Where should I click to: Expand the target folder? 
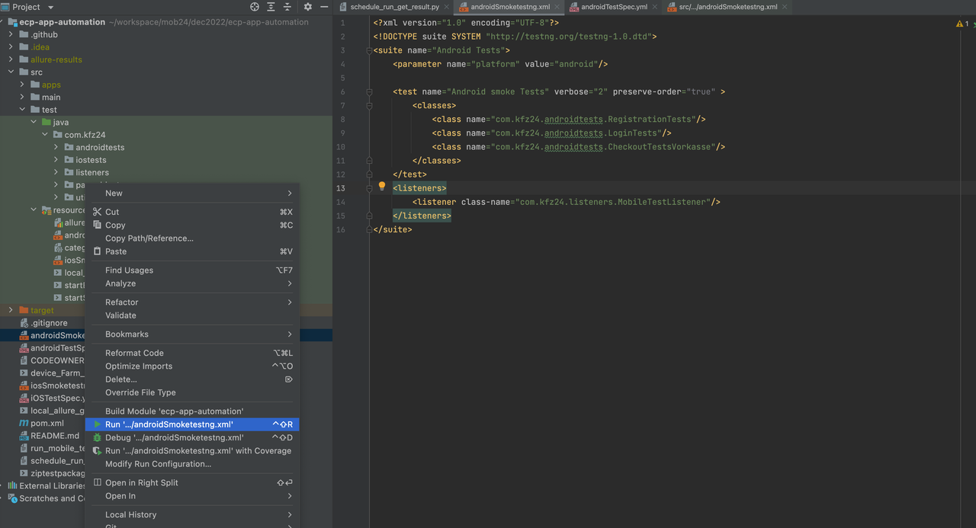(11, 310)
